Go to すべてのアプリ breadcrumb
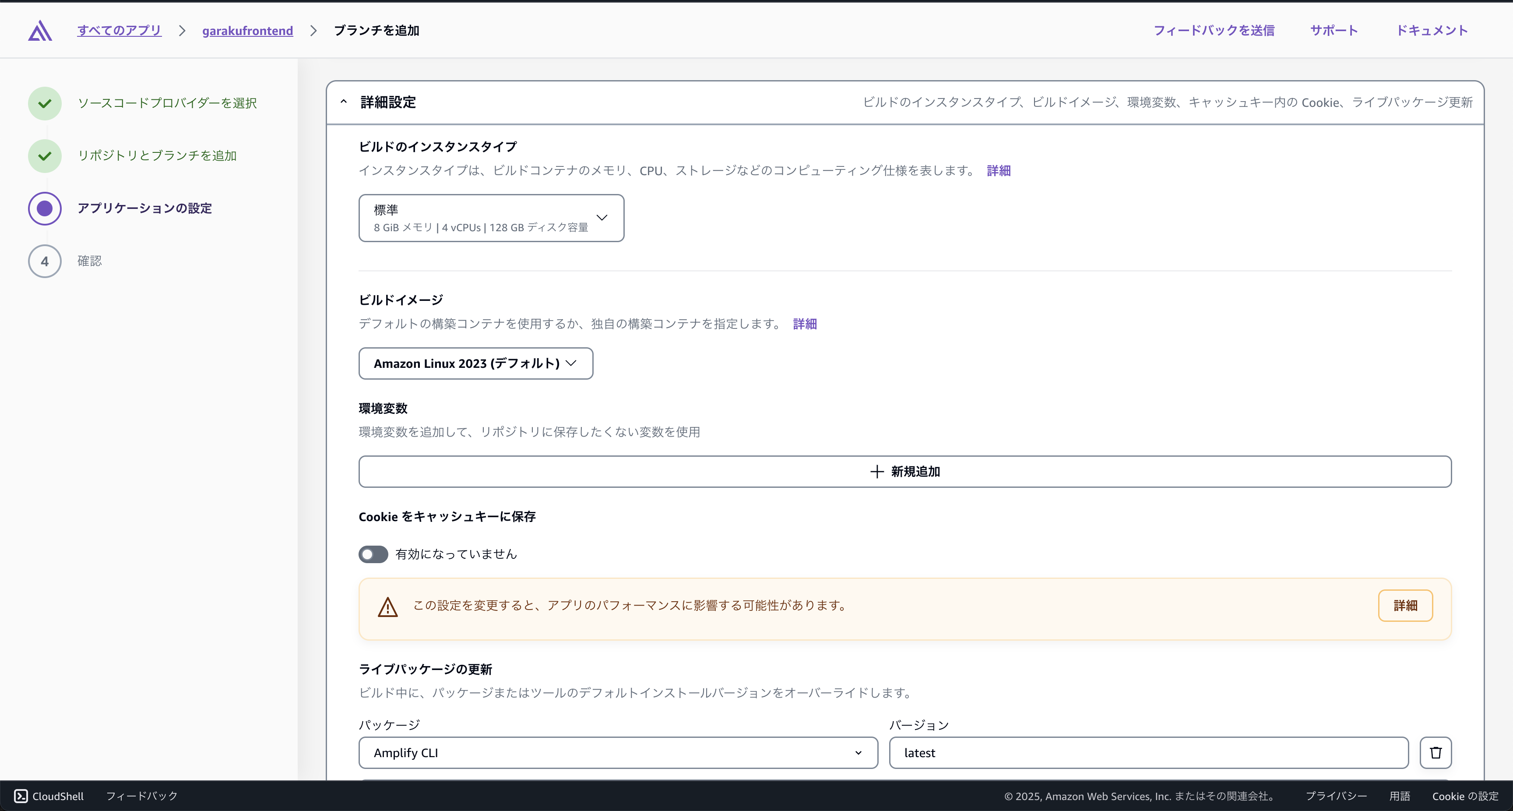The image size is (1513, 811). tap(119, 31)
